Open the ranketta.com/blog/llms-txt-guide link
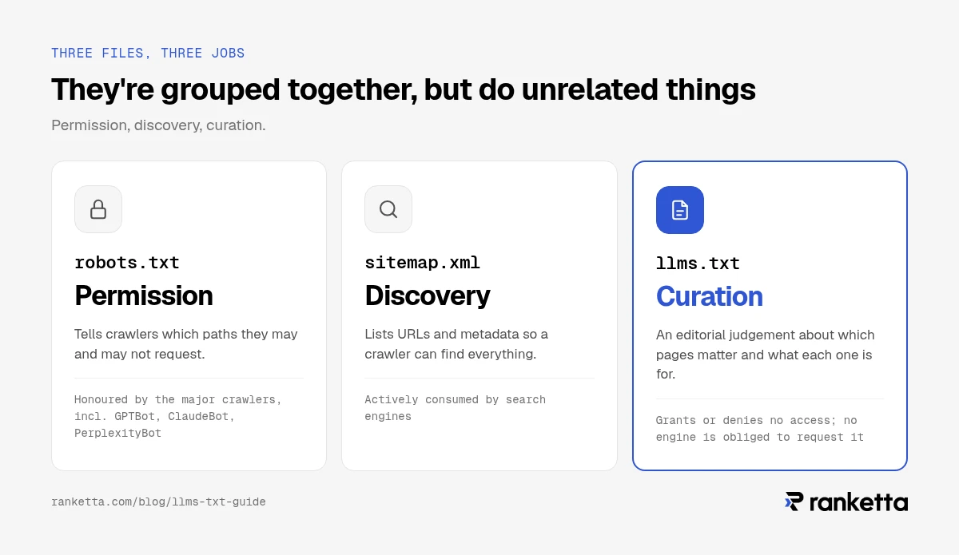 [158, 502]
